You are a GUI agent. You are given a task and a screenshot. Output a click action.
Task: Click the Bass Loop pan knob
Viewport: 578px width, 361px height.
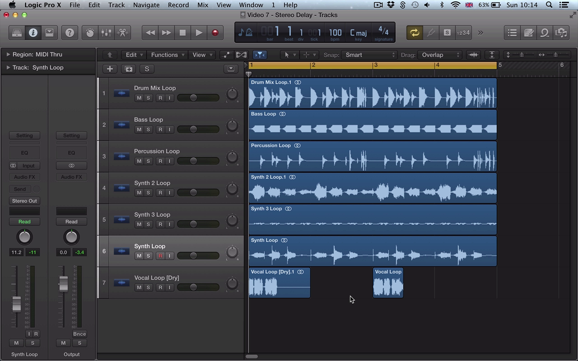click(232, 125)
